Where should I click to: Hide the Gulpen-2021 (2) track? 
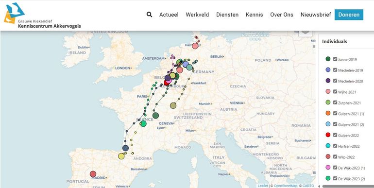click(335, 124)
